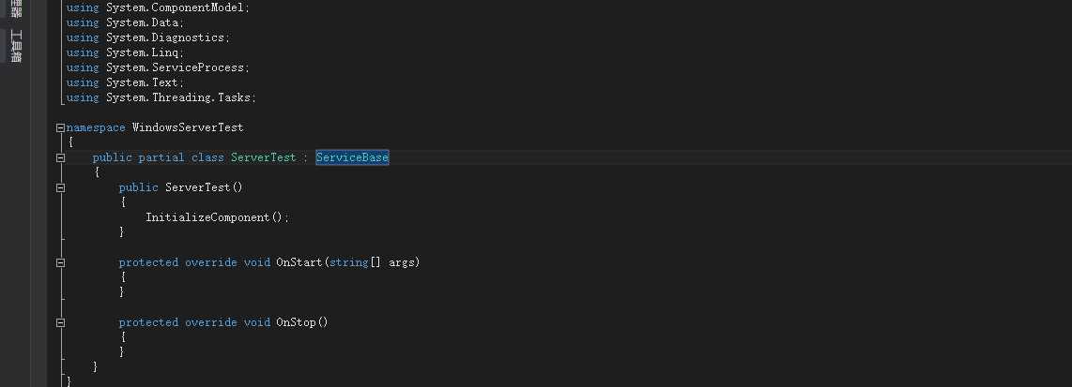Screen dimensions: 1072x387
Task: Collapse the ServerTest class outline
Action: pos(60,157)
